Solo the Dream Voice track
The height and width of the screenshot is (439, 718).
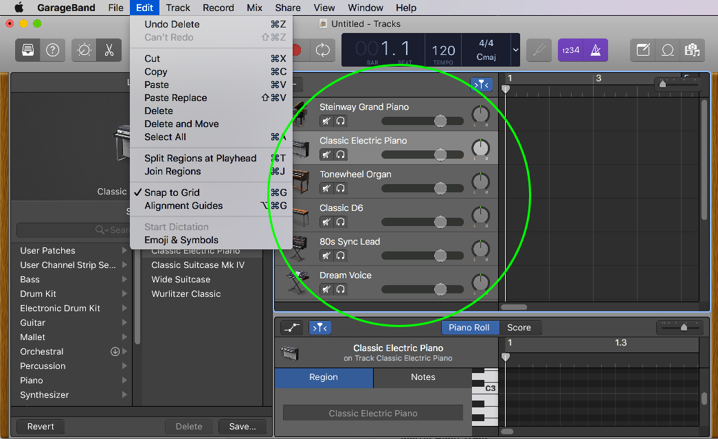(340, 289)
